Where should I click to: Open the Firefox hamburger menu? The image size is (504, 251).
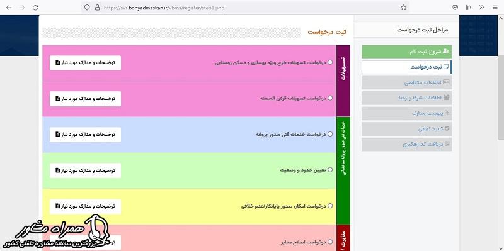tap(495, 8)
